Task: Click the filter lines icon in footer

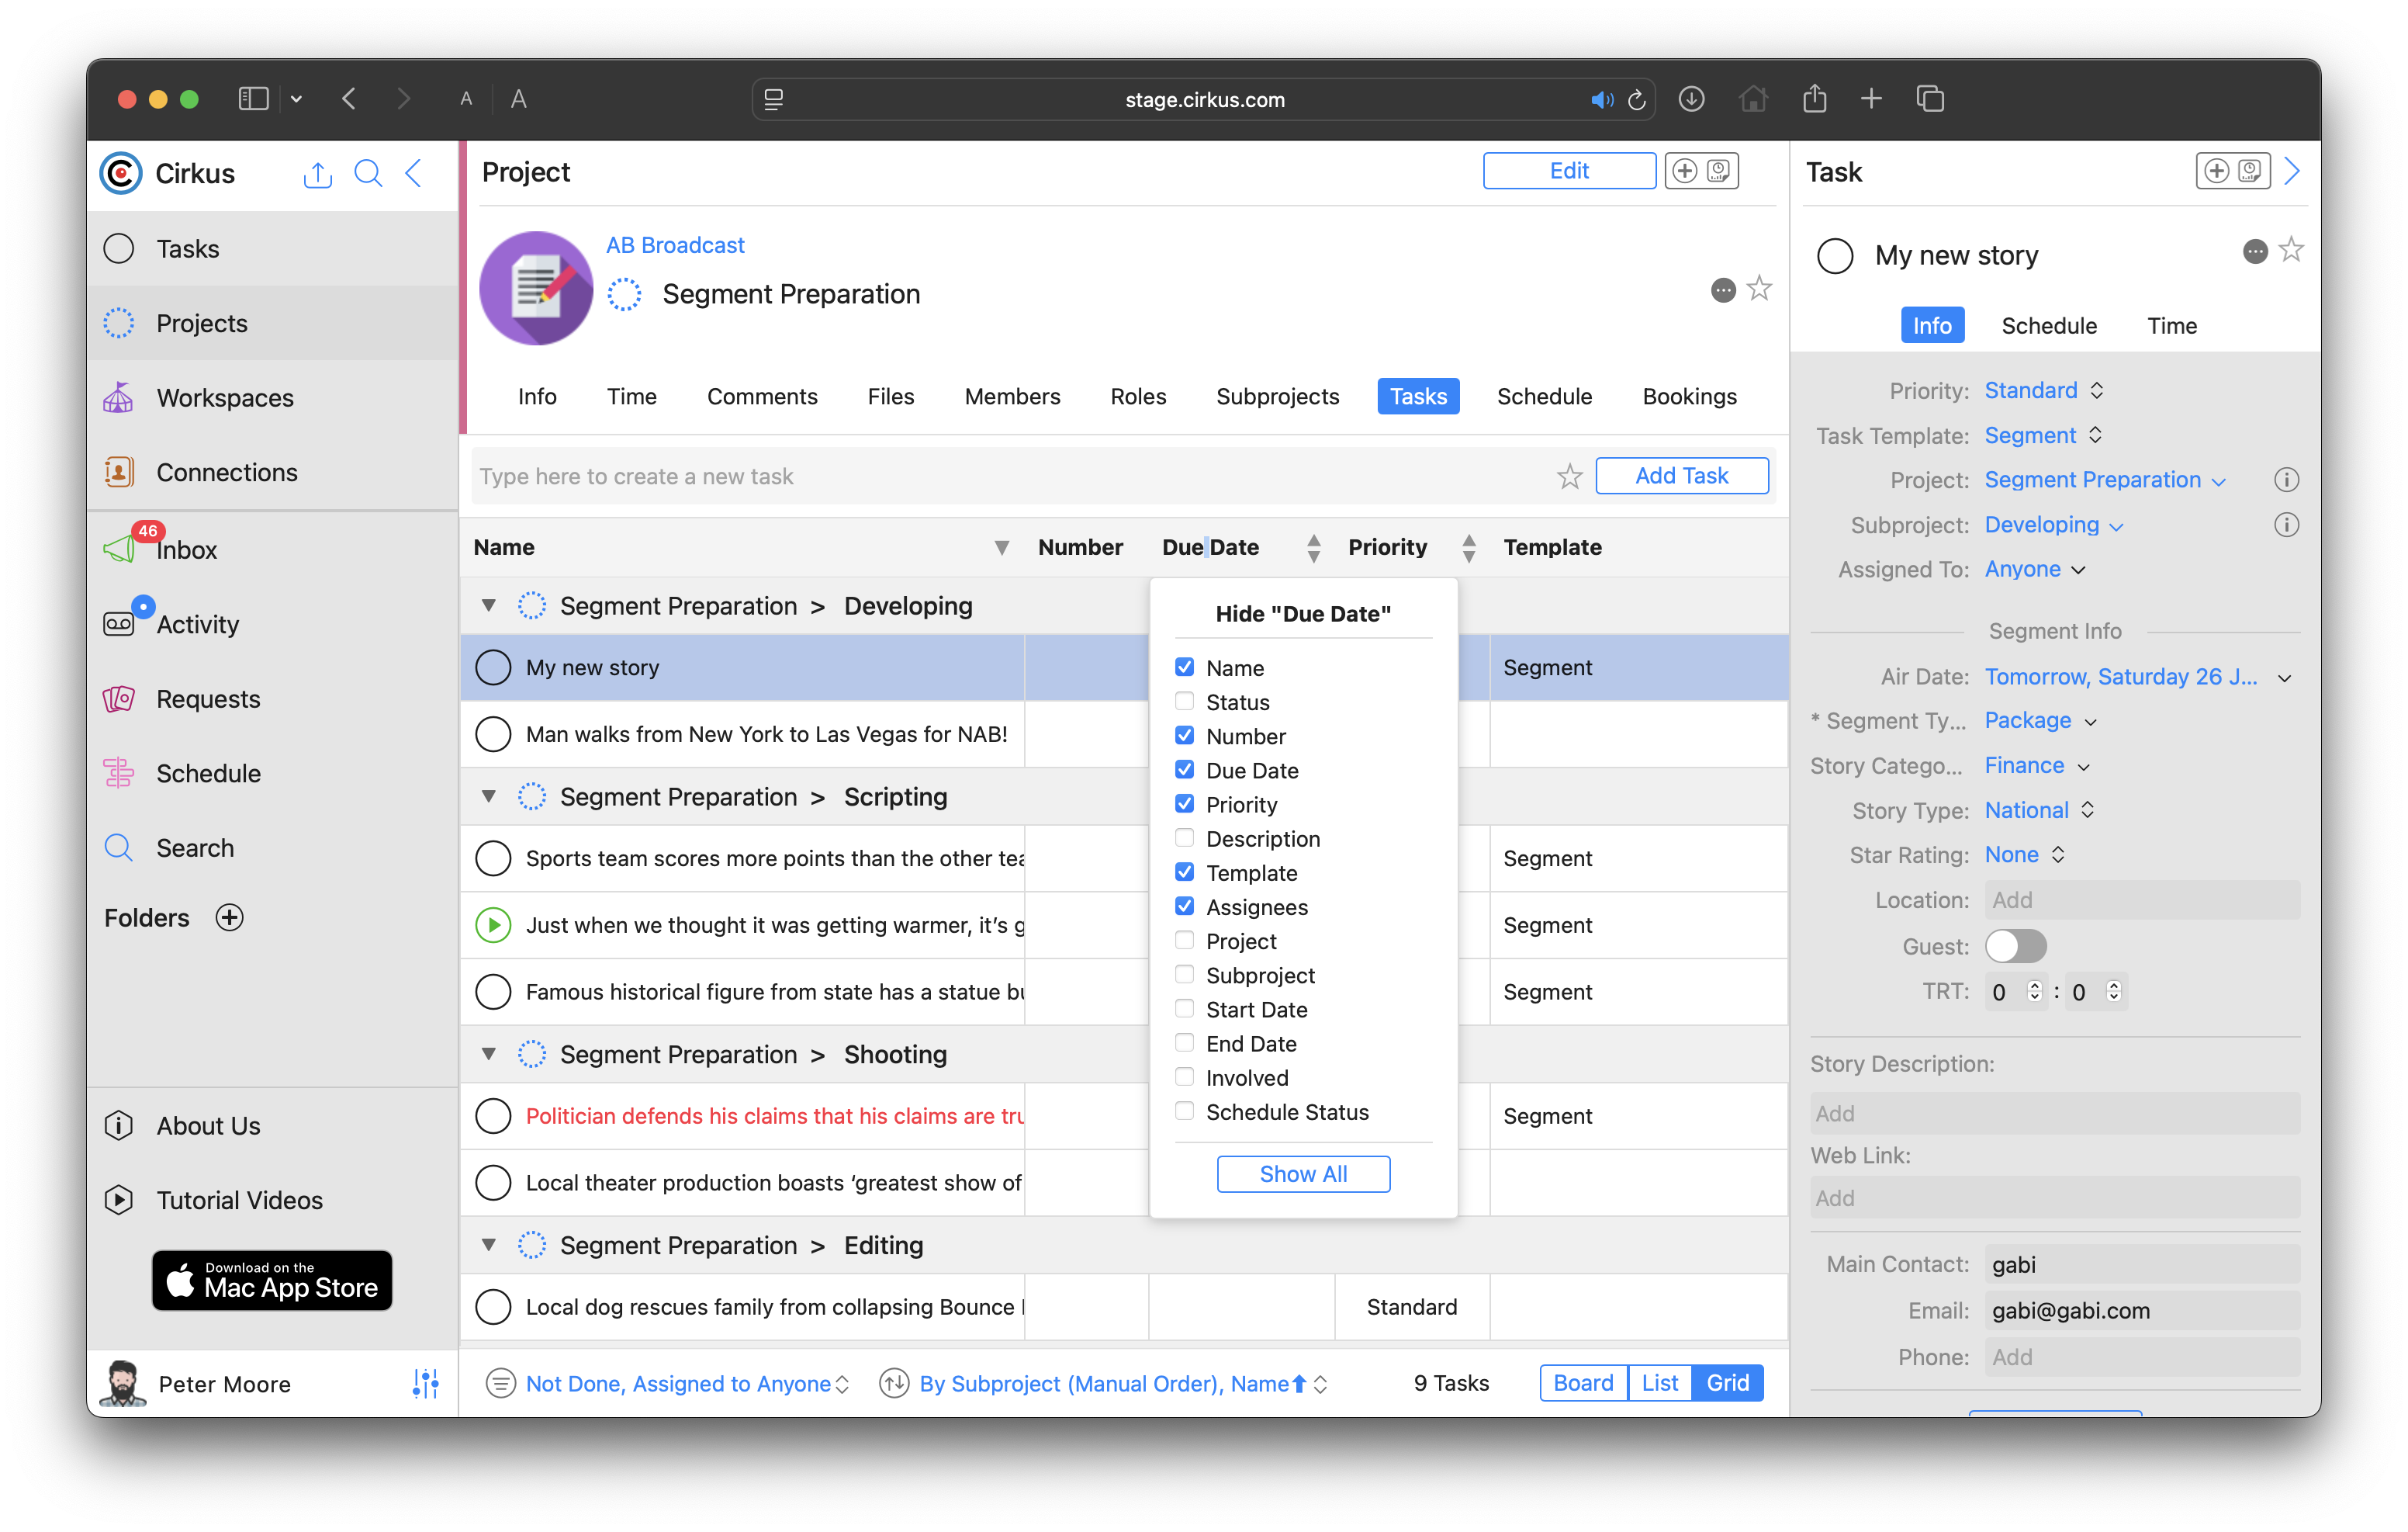Action: [500, 1383]
